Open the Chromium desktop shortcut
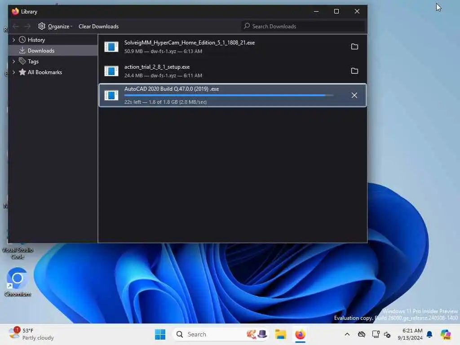Viewport: 460px width, 345px height. coord(18,282)
